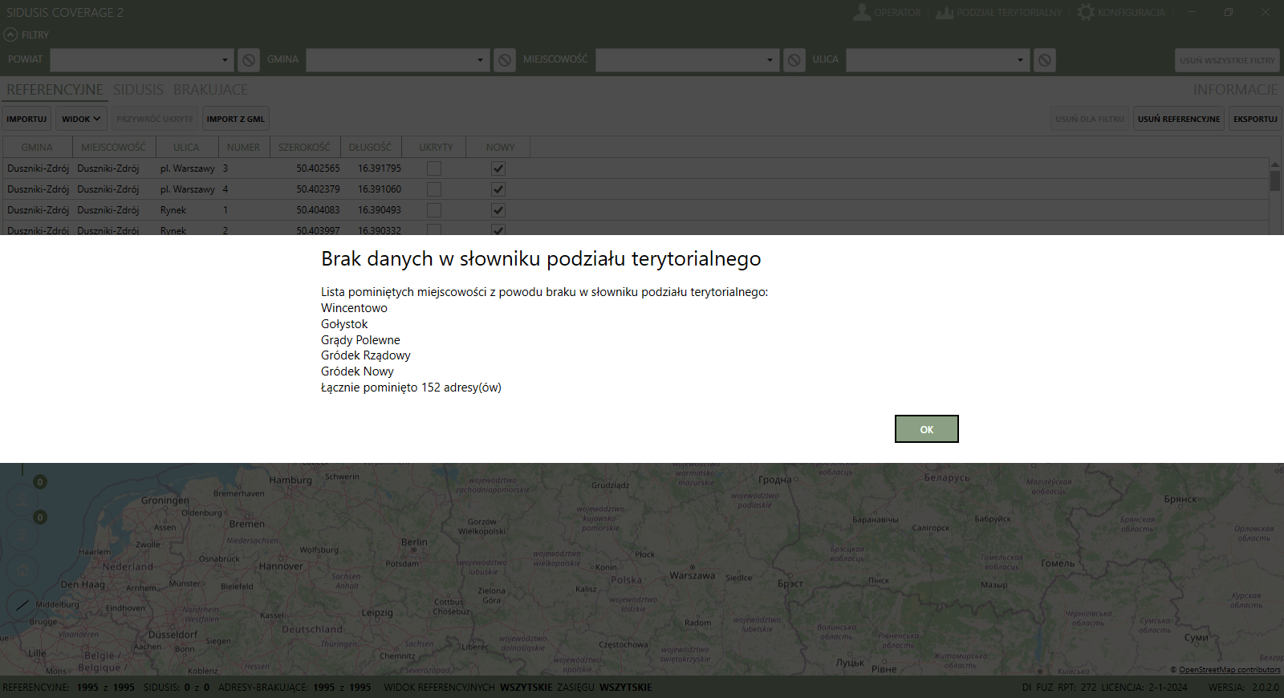Clear the Gmina filter with reset icon
Viewport: 1284px width, 698px height.
click(505, 60)
